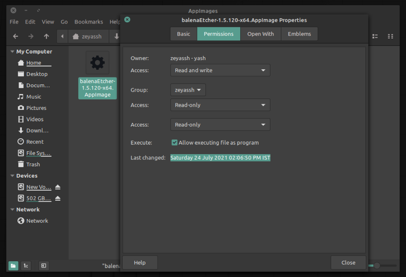Open the group Access Read-only dropdown
Screen dimensions: 406x277
220,105
